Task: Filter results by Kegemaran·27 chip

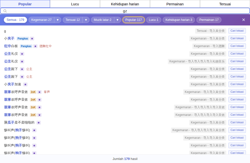Action: (x=41, y=20)
